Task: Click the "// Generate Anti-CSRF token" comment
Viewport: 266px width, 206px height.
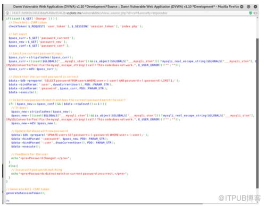Action: click(28, 189)
